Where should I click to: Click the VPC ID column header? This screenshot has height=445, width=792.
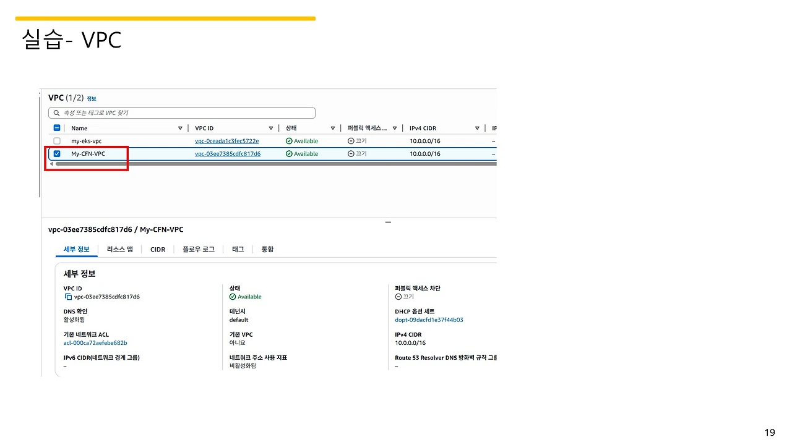[204, 128]
